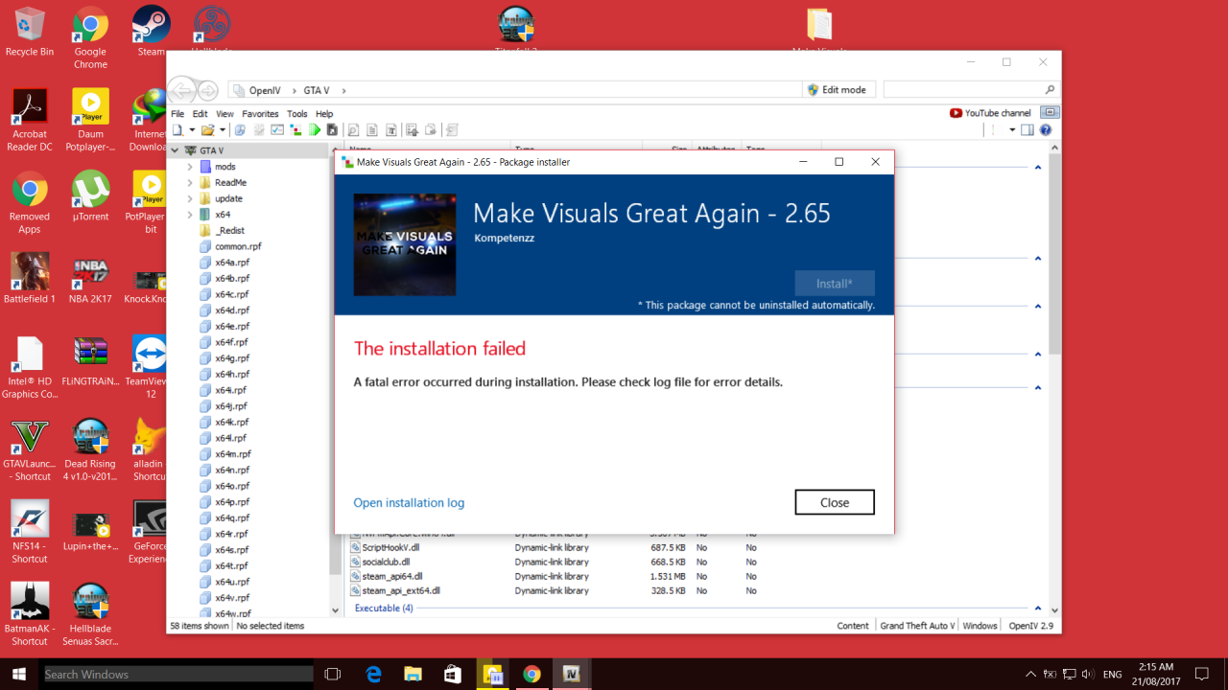Open the File menu in OpenIV

pos(177,113)
